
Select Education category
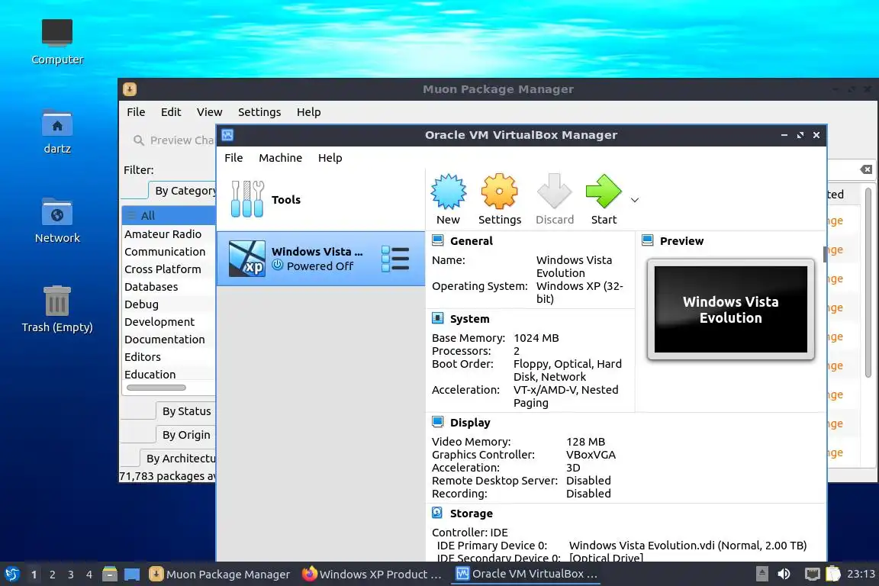(x=169, y=374)
